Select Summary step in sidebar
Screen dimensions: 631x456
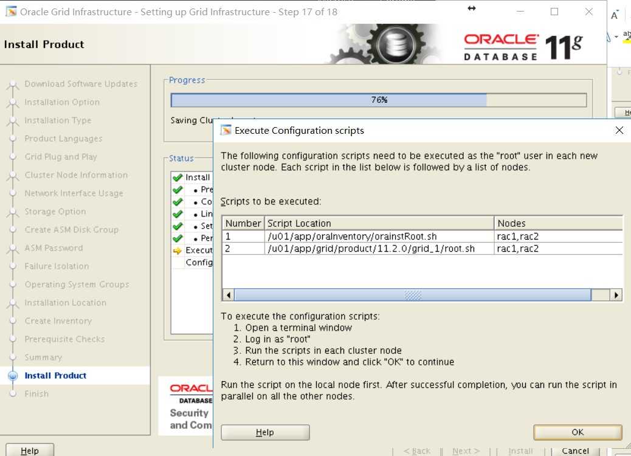click(x=43, y=358)
